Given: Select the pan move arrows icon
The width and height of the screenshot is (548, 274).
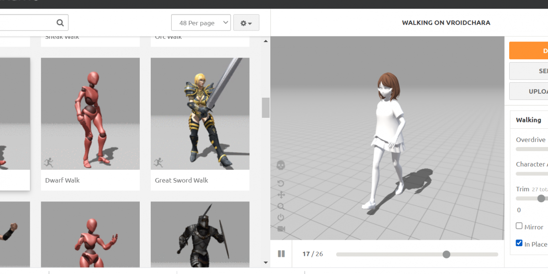Looking at the screenshot, I should [x=281, y=195].
